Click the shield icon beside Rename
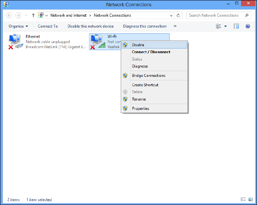The height and width of the screenshot is (205, 257). click(125, 99)
